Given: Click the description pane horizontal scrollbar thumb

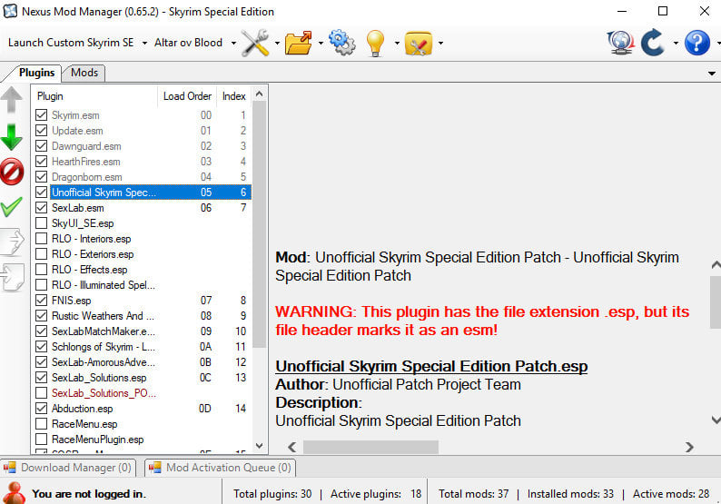Looking at the screenshot, I should click(x=370, y=447).
